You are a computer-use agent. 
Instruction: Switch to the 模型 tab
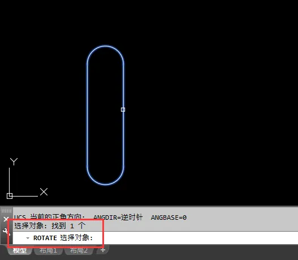point(20,250)
